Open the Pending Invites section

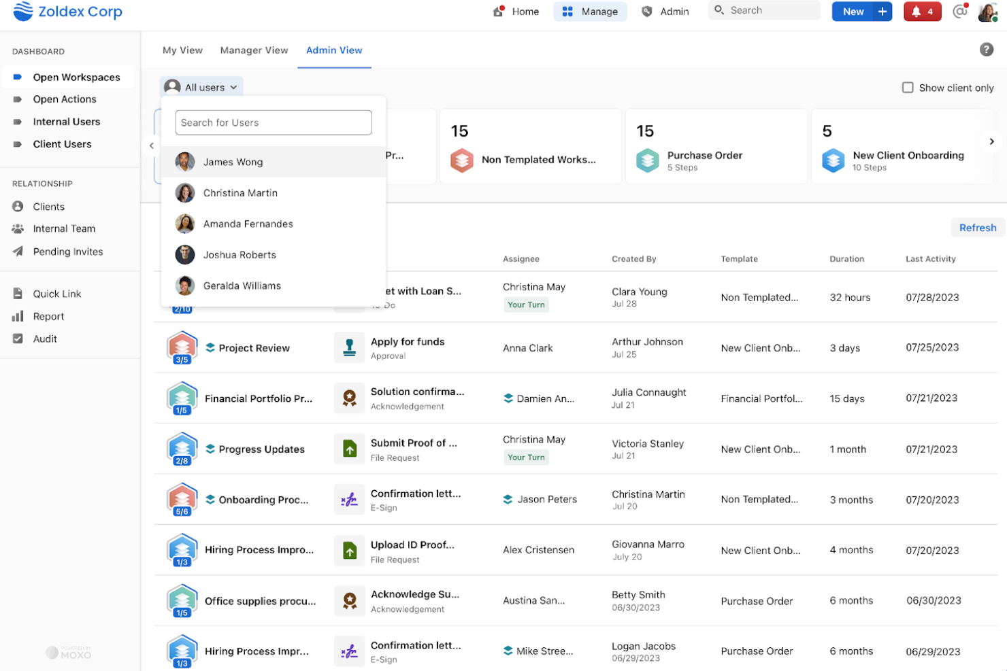[x=66, y=252]
